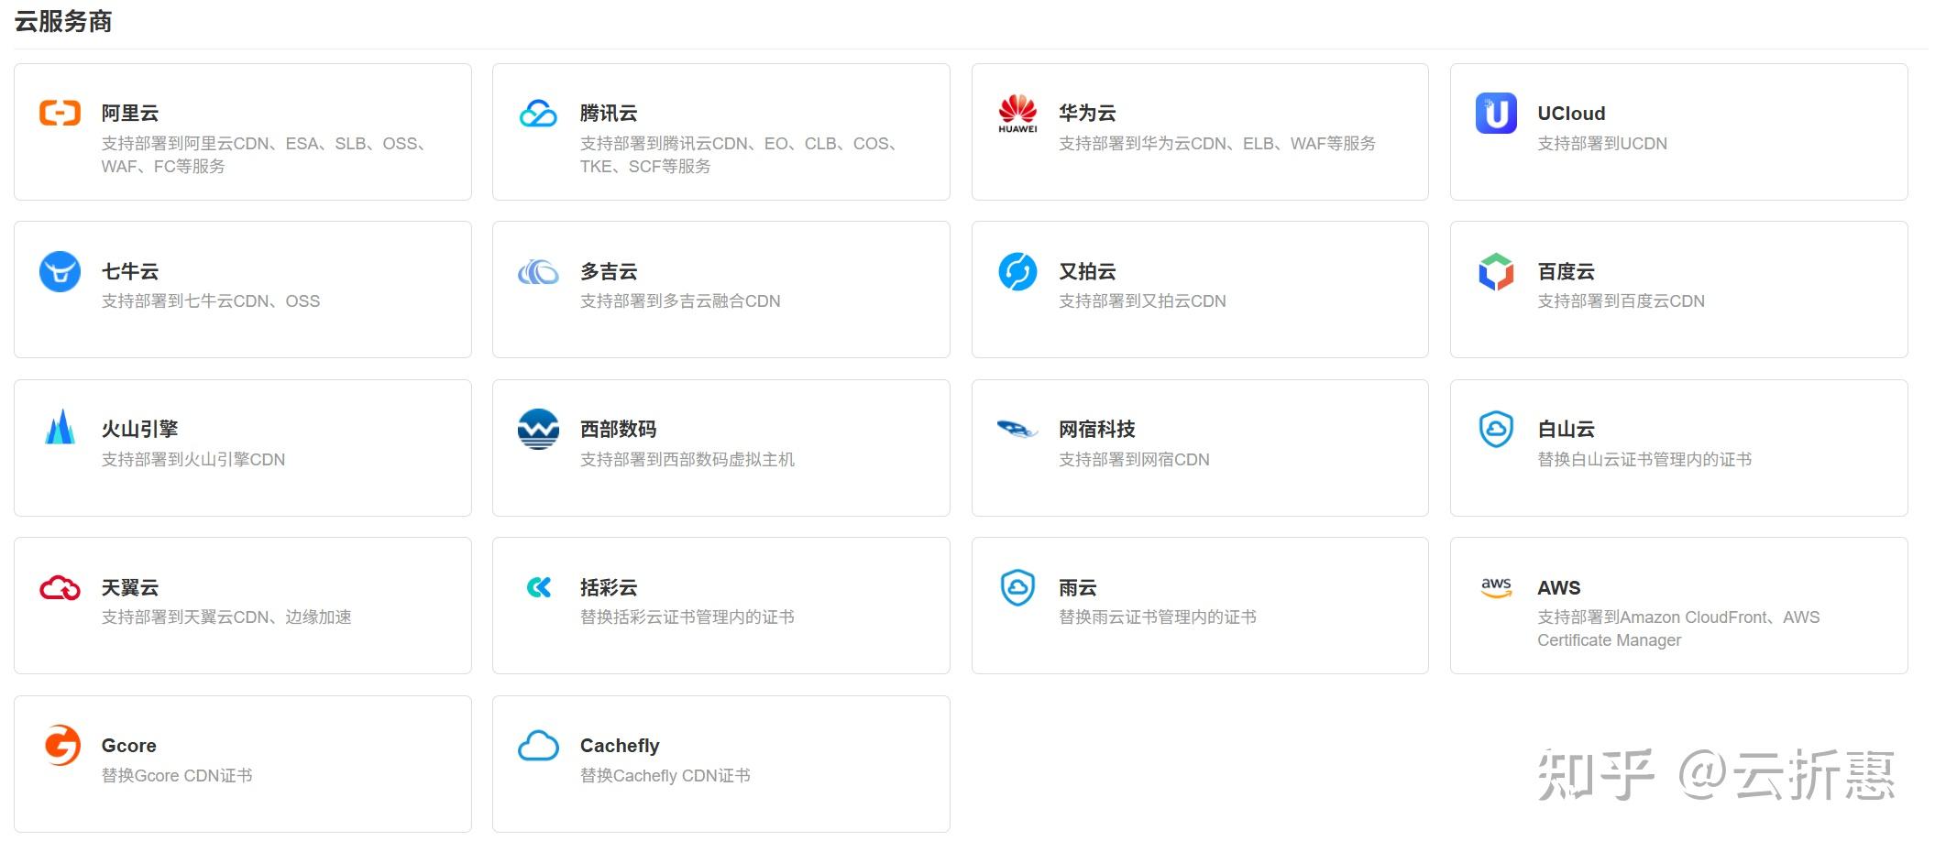This screenshot has width=1946, height=852.
Task: Click the Gcore orange G logo
Action: pos(62,745)
